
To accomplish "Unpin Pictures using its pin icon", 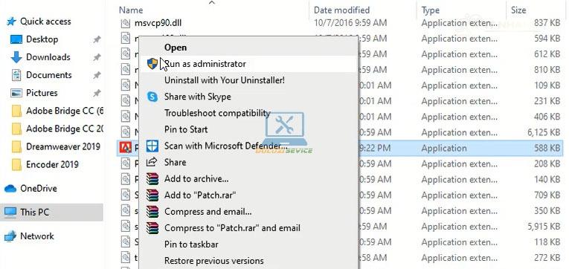I will (x=97, y=93).
